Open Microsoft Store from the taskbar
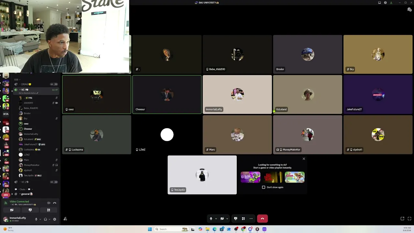 click(x=222, y=229)
